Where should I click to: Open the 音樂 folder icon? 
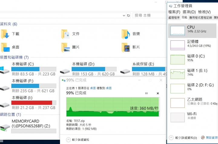[126, 34]
